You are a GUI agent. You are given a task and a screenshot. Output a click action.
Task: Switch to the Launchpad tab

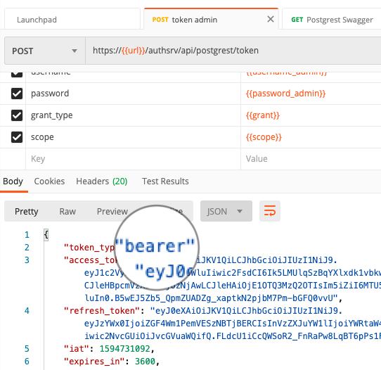(x=72, y=20)
